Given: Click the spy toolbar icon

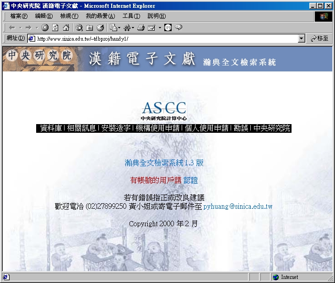Looking at the screenshot, I should pos(168,27).
